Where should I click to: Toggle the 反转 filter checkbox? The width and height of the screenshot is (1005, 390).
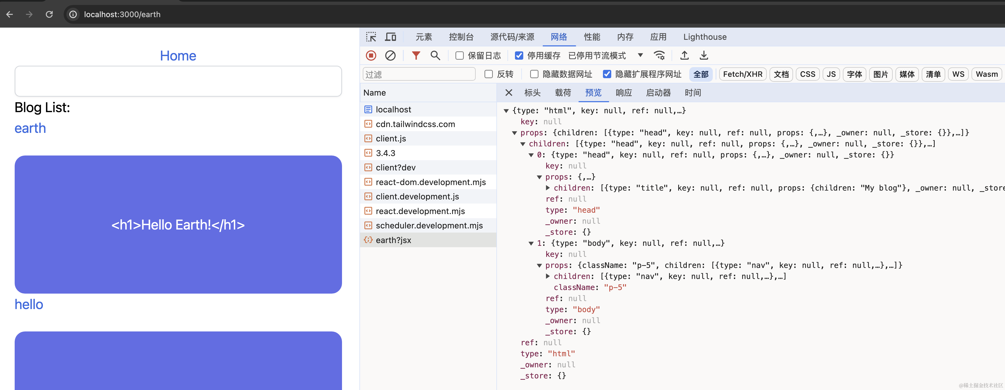click(488, 74)
